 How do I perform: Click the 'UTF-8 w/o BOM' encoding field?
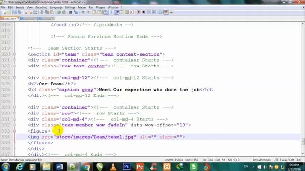284,160
